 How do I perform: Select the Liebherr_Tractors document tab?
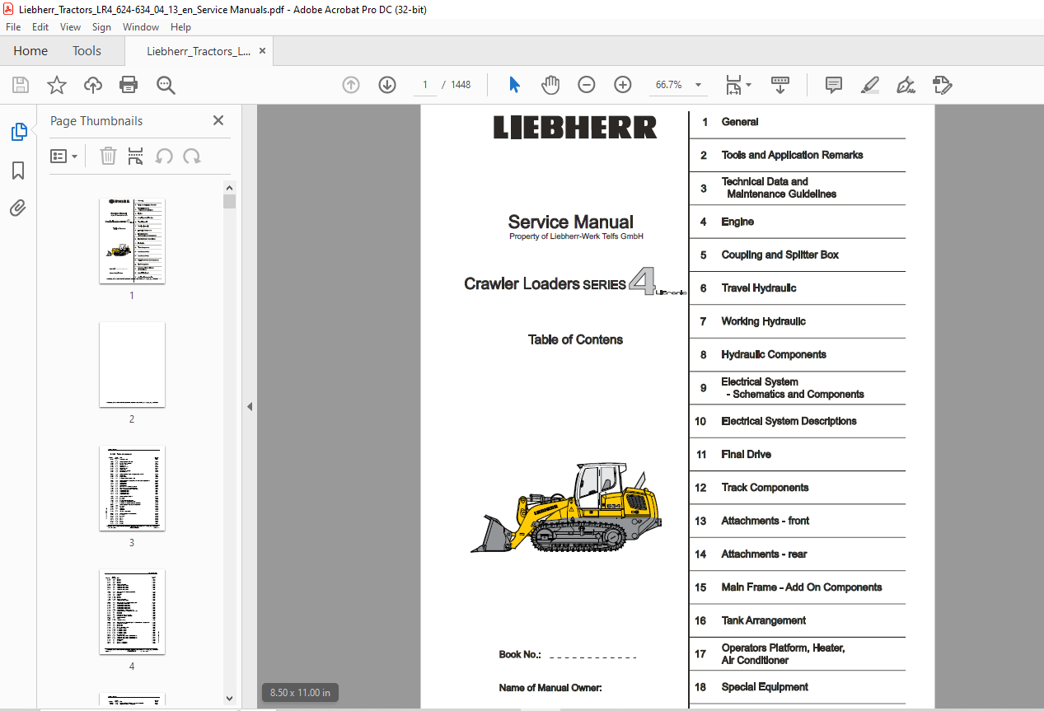tap(199, 51)
